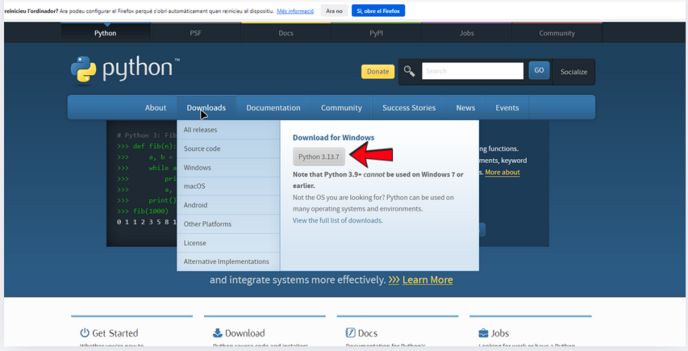Open the Downloads menu in navigation bar

(x=206, y=107)
